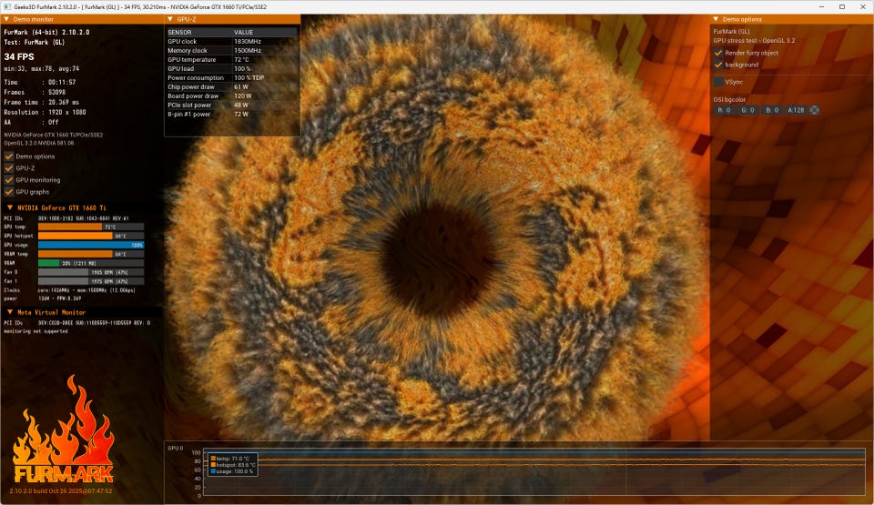Select the PCIe slot power row
The image size is (874, 505).
pyautogui.click(x=231, y=105)
